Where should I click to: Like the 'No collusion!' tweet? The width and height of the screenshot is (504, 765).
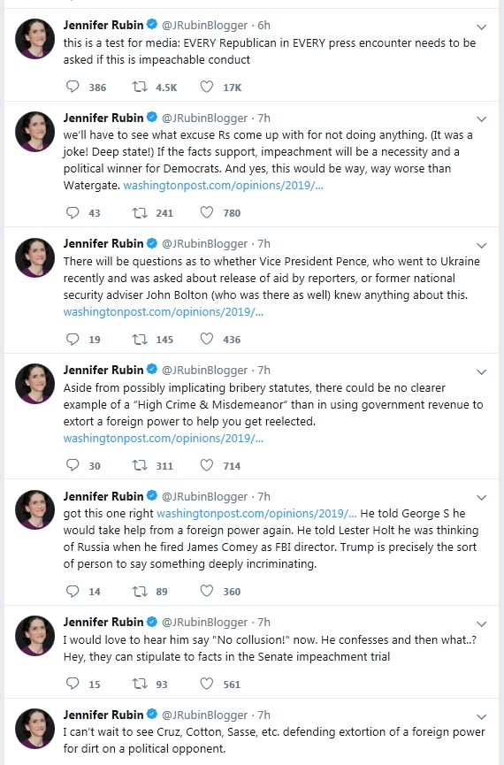[x=207, y=684]
